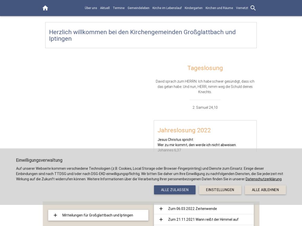Expand Zum 21.11.2021 Wann reißt der Himmel auf
This screenshot has height=226, width=302.
(203, 220)
